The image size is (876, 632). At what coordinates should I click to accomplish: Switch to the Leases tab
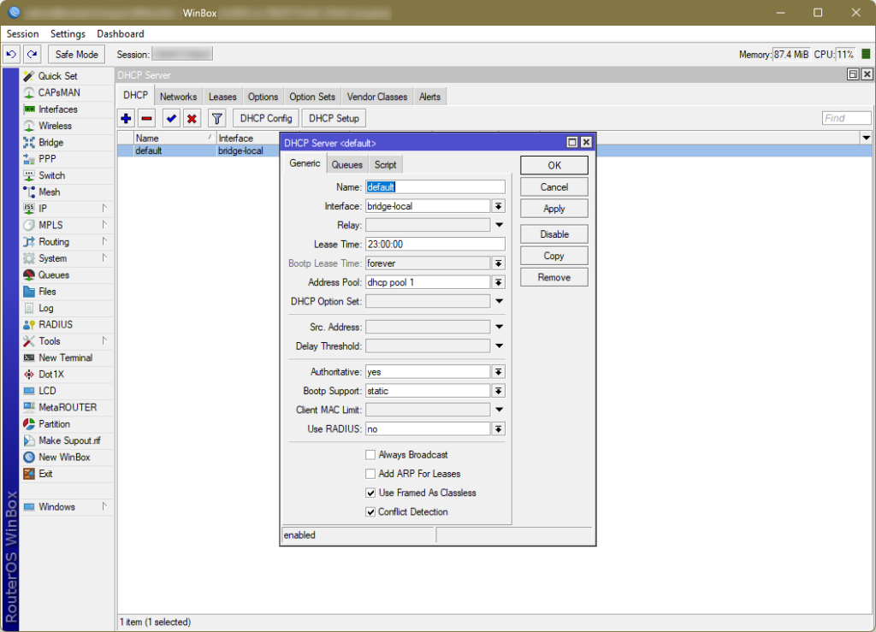tap(222, 97)
